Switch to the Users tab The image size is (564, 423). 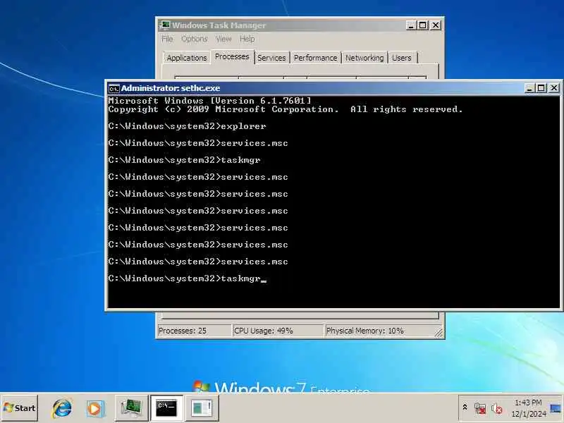[x=402, y=58]
